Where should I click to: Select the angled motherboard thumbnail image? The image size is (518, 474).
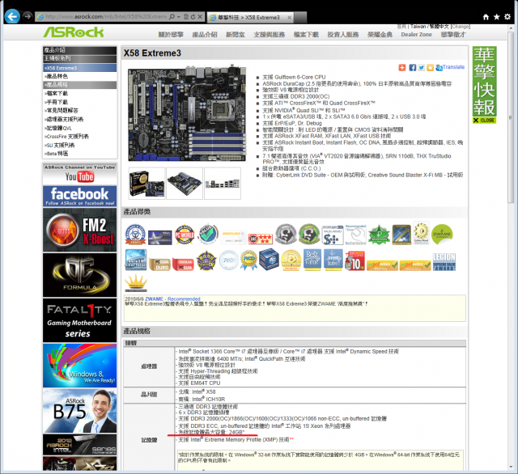click(x=185, y=184)
